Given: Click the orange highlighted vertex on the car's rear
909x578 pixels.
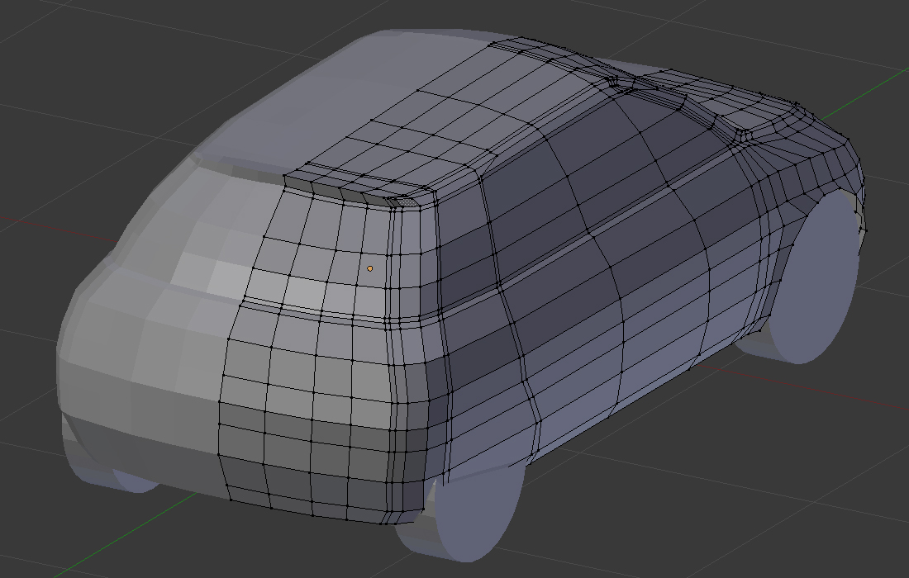Looking at the screenshot, I should coord(370,268).
